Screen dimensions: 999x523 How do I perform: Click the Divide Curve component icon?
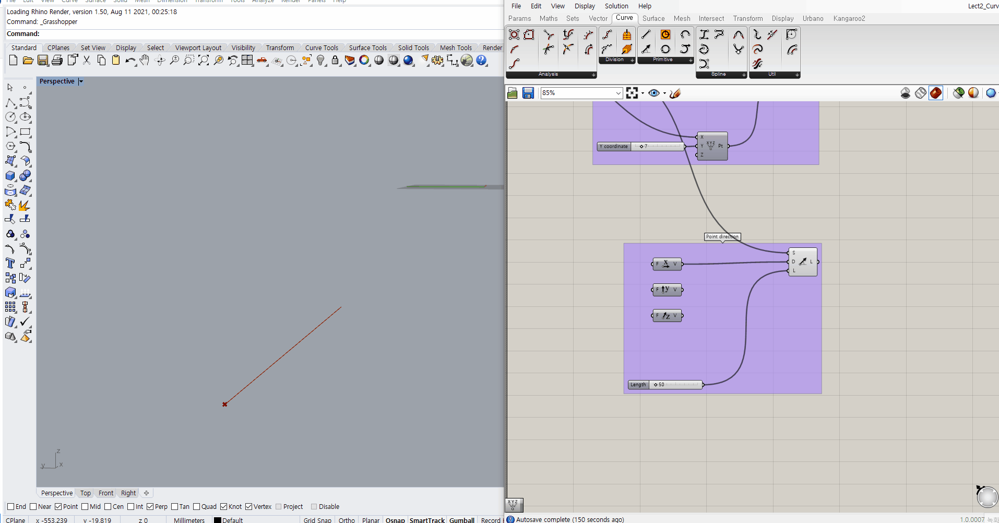pyautogui.click(x=608, y=34)
